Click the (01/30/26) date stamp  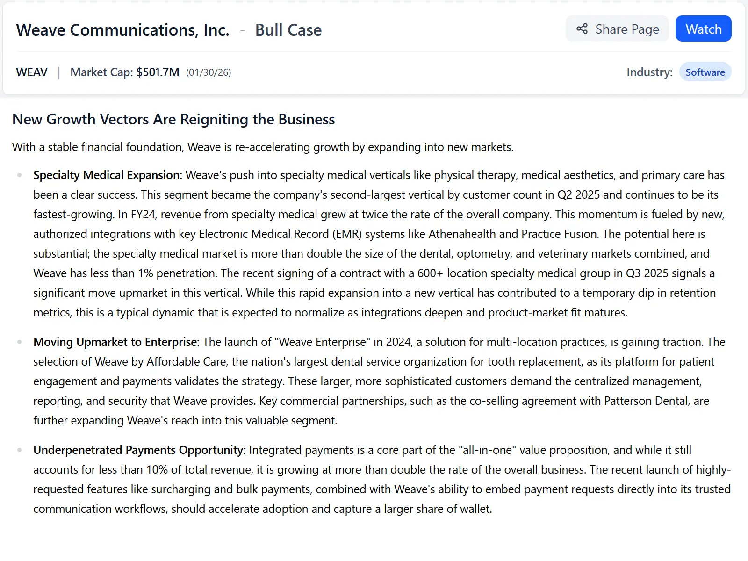click(209, 72)
